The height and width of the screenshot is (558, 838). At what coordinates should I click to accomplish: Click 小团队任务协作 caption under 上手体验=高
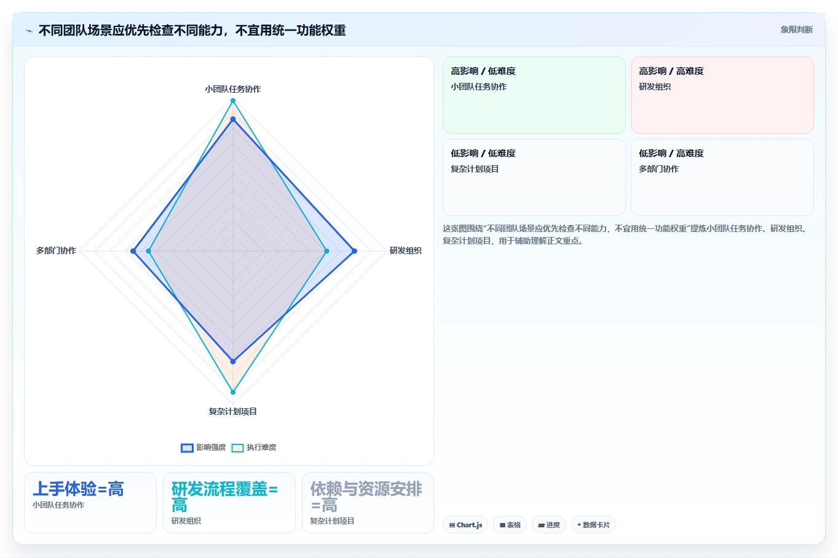pyautogui.click(x=58, y=505)
